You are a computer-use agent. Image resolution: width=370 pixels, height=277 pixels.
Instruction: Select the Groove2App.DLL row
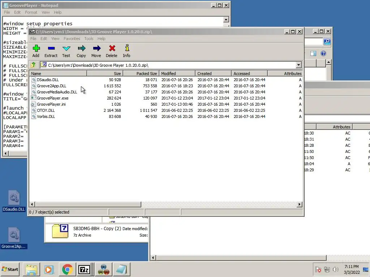pos(165,86)
